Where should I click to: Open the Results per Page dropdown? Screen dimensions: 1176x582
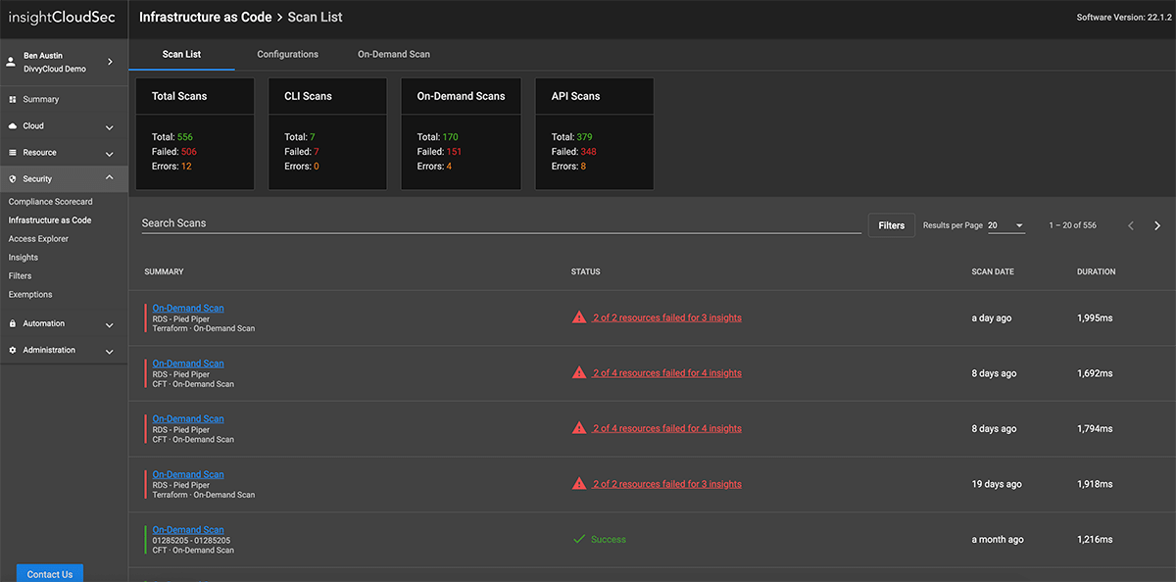[x=1005, y=225]
